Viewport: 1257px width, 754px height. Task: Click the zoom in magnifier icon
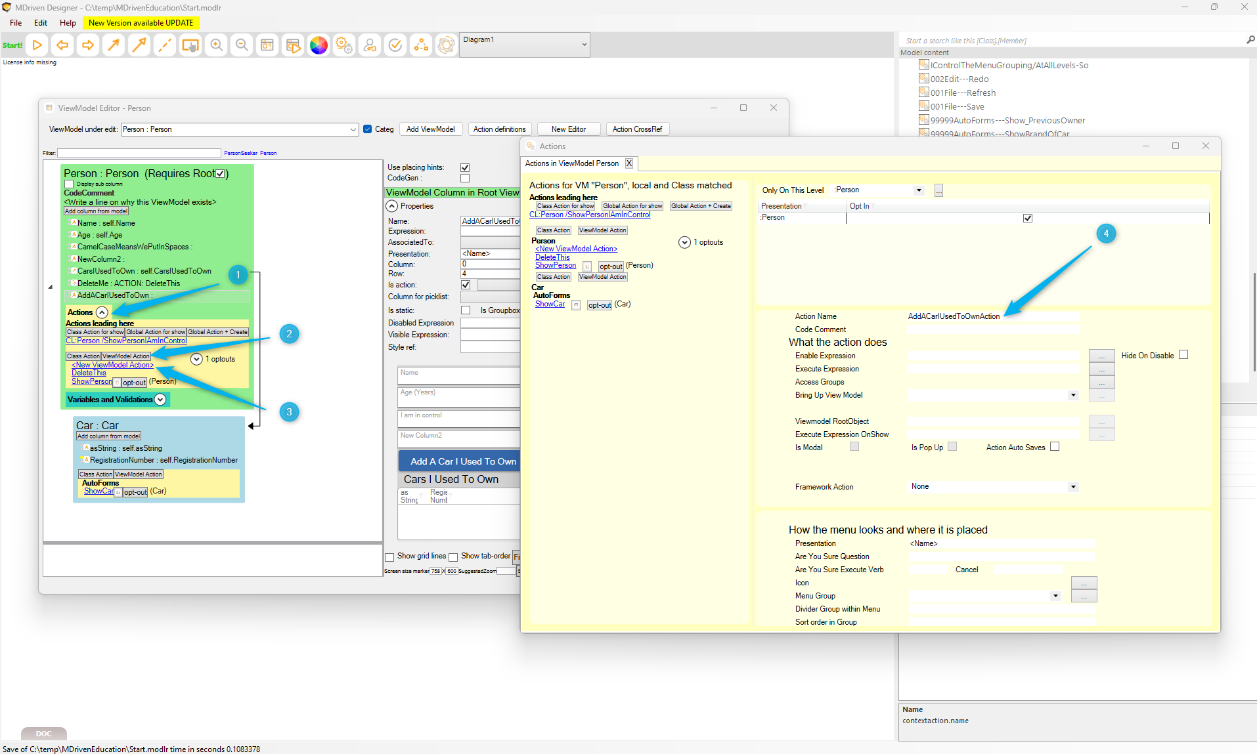216,45
